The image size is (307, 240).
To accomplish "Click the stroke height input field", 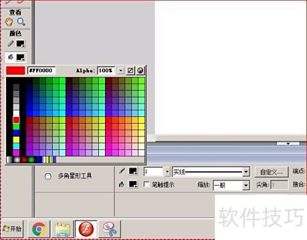I will tap(153, 172).
